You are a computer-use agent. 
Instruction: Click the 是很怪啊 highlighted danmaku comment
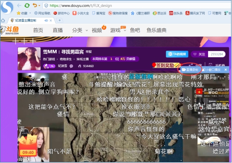coord(141,77)
